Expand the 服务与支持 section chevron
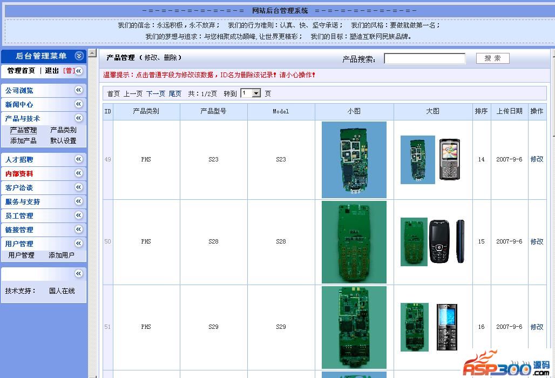Image resolution: width=555 pixels, height=378 pixels. click(x=79, y=201)
